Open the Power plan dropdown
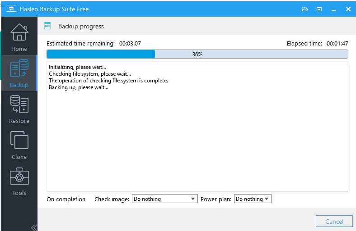356x231 pixels. point(253,199)
